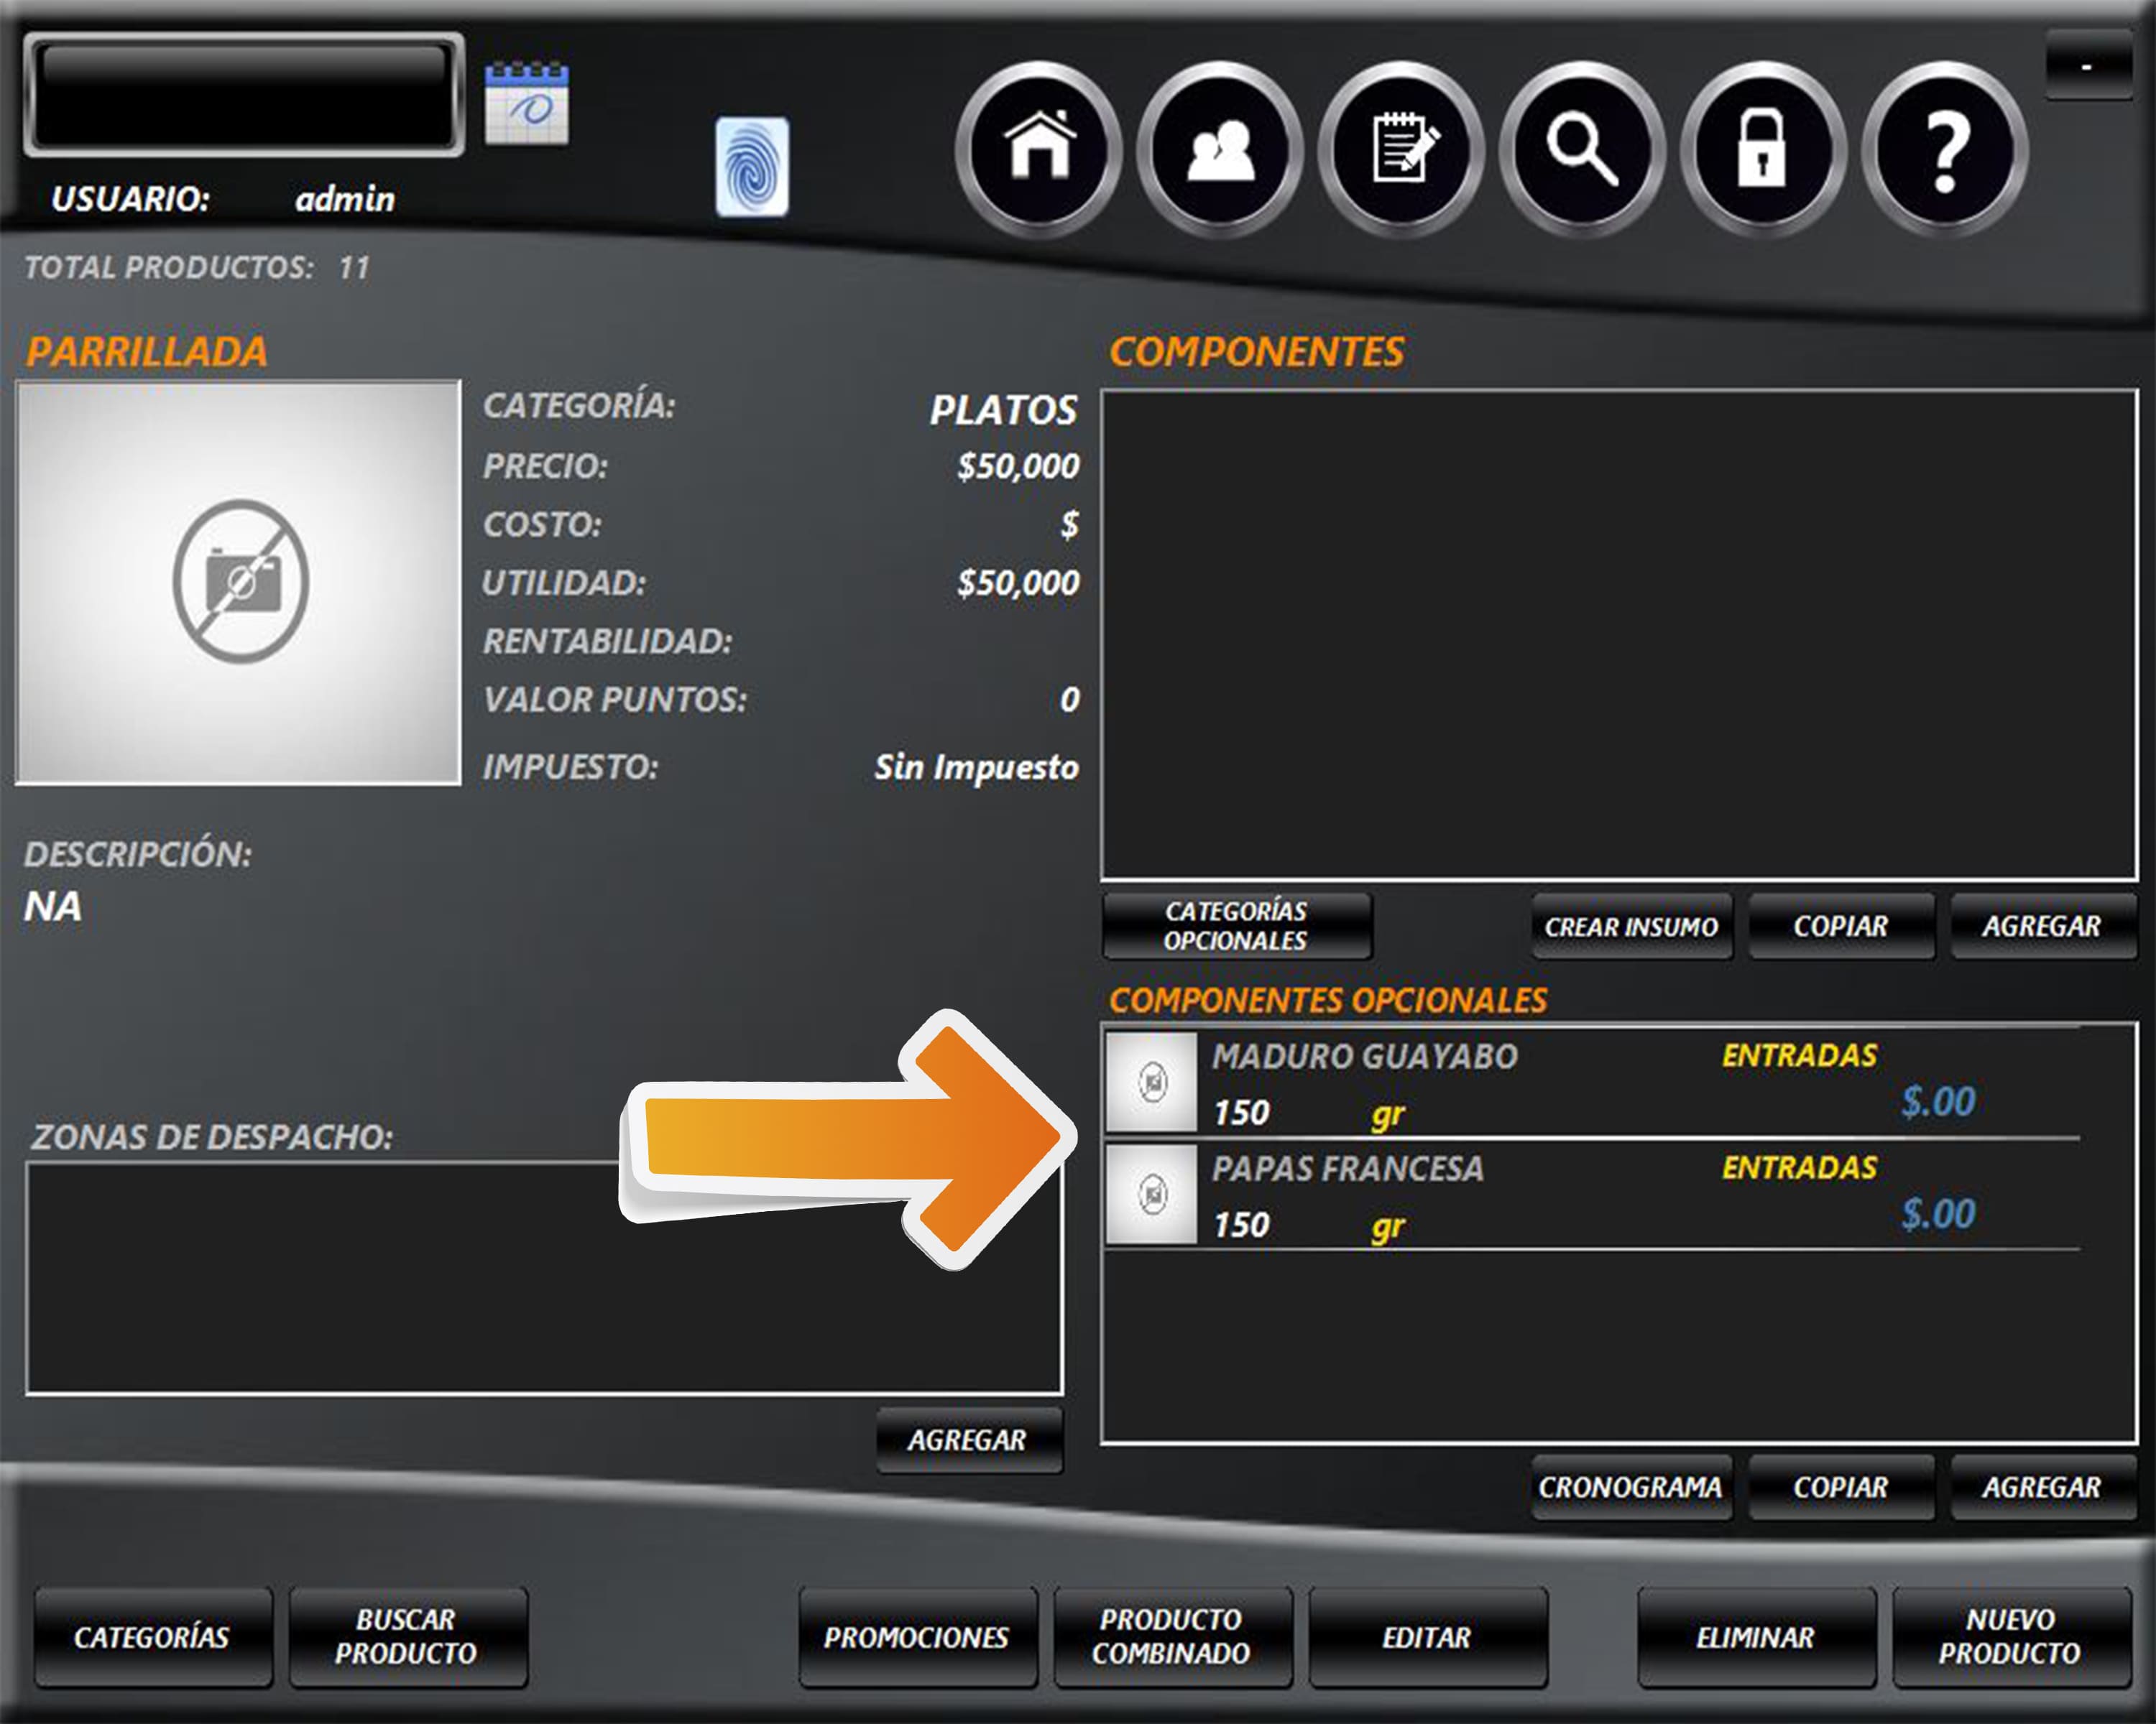Image resolution: width=2156 pixels, height=1724 pixels.
Task: Click the magnifying glass search icon
Action: click(x=1582, y=148)
